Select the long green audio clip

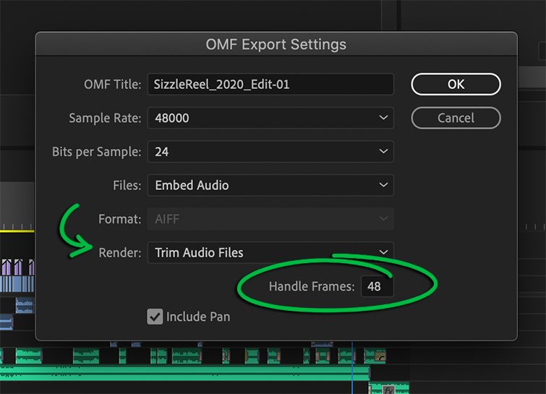pyautogui.click(x=181, y=373)
